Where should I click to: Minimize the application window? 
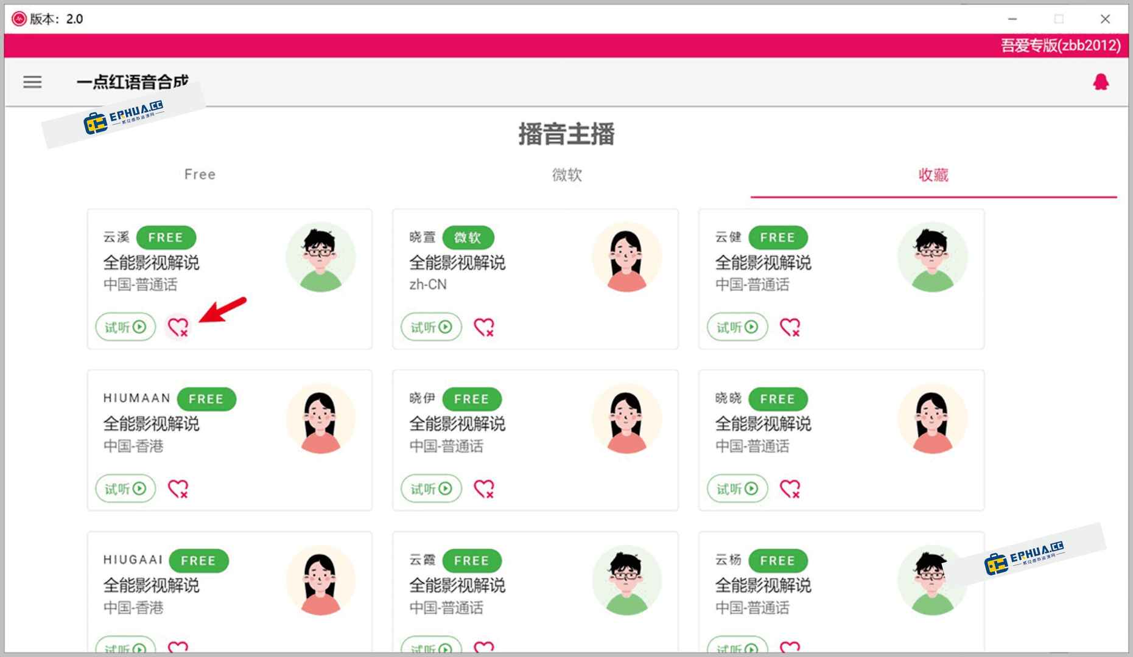[1012, 19]
